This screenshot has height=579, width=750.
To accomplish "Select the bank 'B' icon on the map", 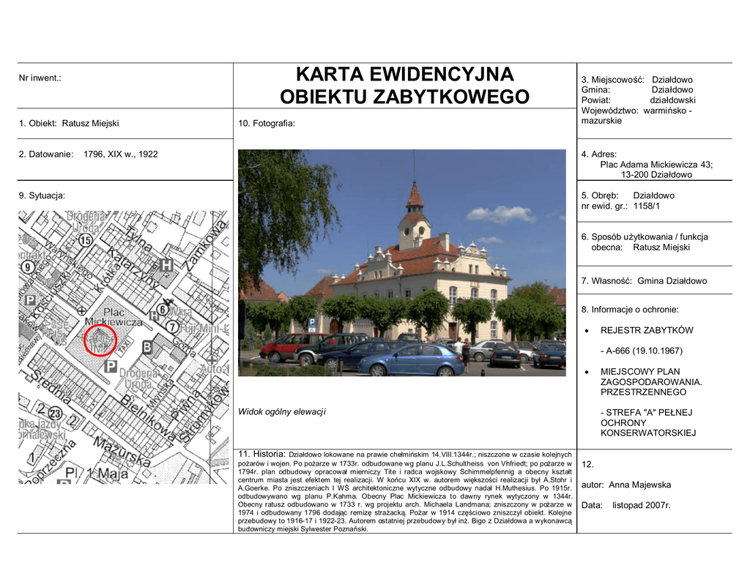I will (146, 346).
